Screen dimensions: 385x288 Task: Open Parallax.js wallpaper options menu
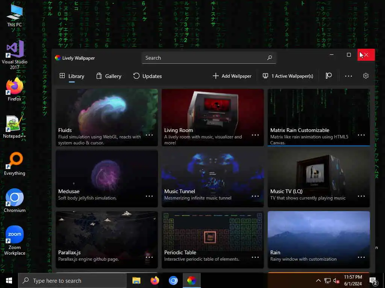tap(149, 257)
